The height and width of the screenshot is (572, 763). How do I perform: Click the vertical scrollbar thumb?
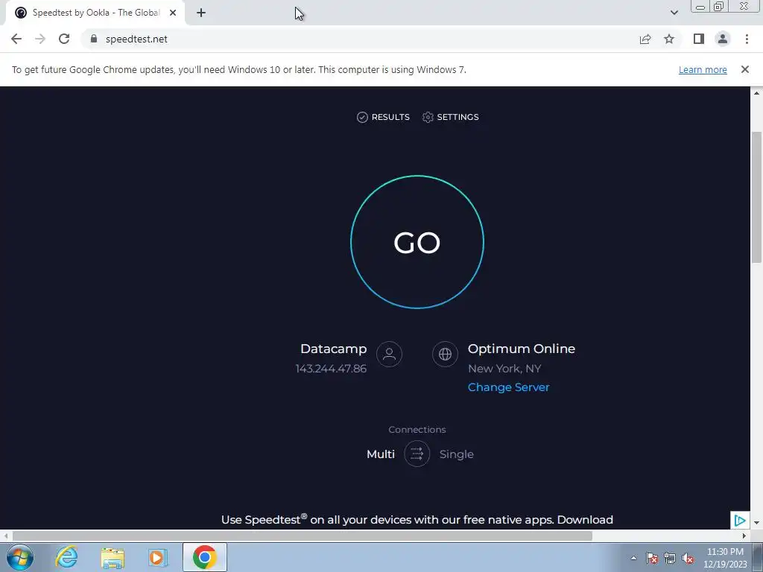[757, 197]
